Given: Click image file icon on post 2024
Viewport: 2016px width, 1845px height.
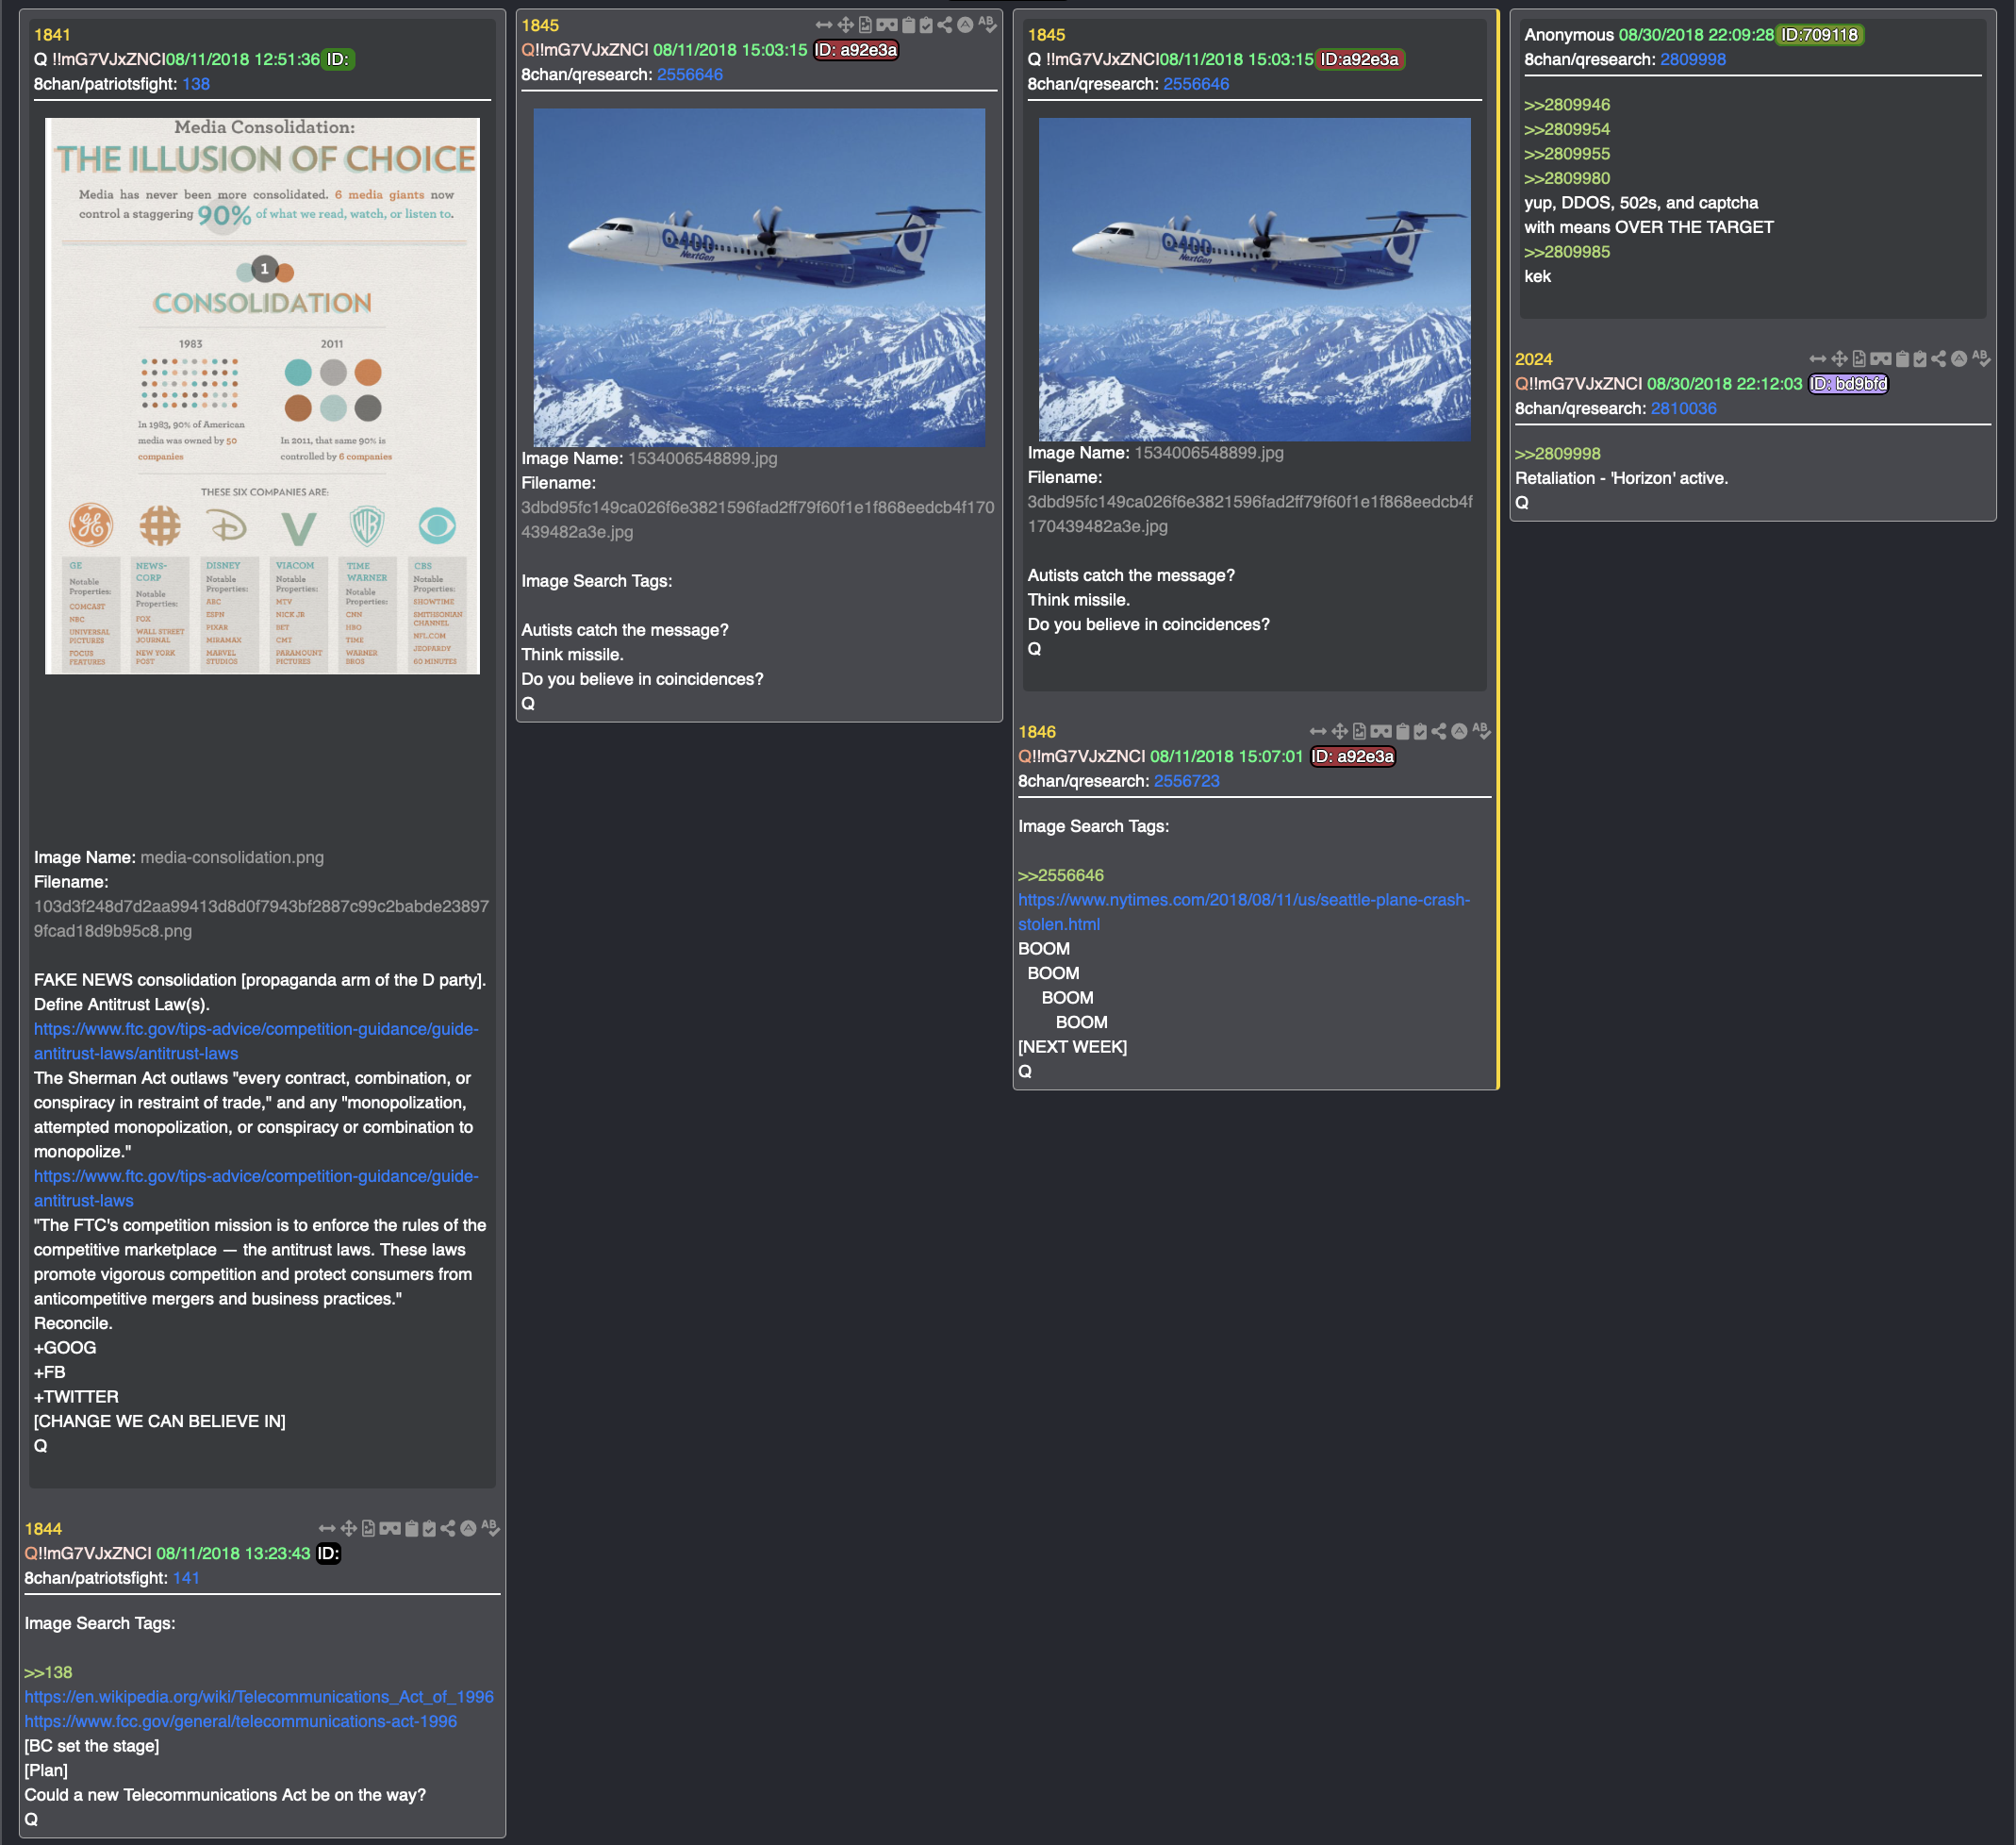Looking at the screenshot, I should [1859, 358].
